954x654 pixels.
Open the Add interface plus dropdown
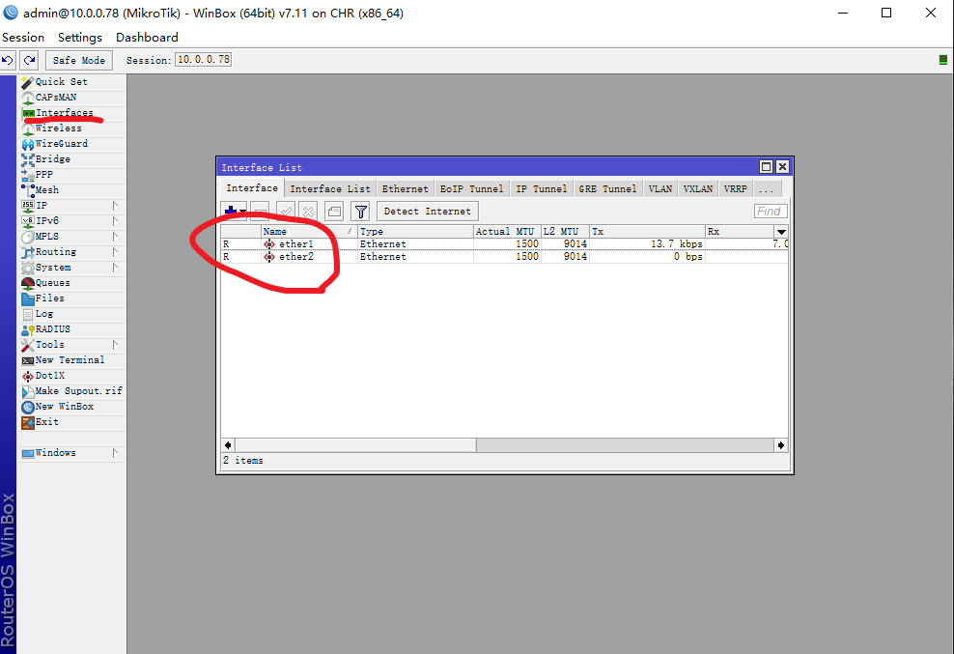coord(235,212)
